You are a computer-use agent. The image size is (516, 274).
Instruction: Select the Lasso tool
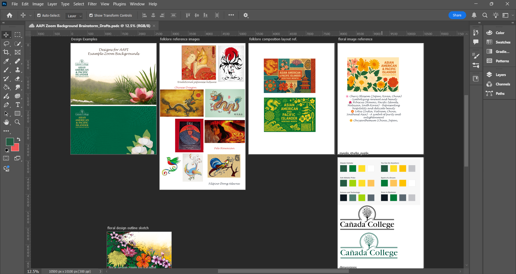tap(6, 44)
